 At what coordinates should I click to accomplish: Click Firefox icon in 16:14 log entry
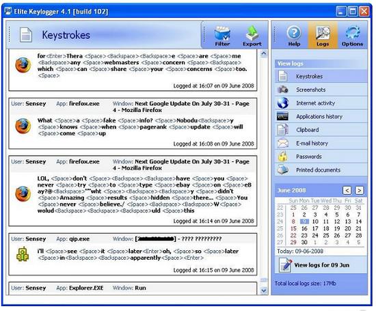(23, 193)
